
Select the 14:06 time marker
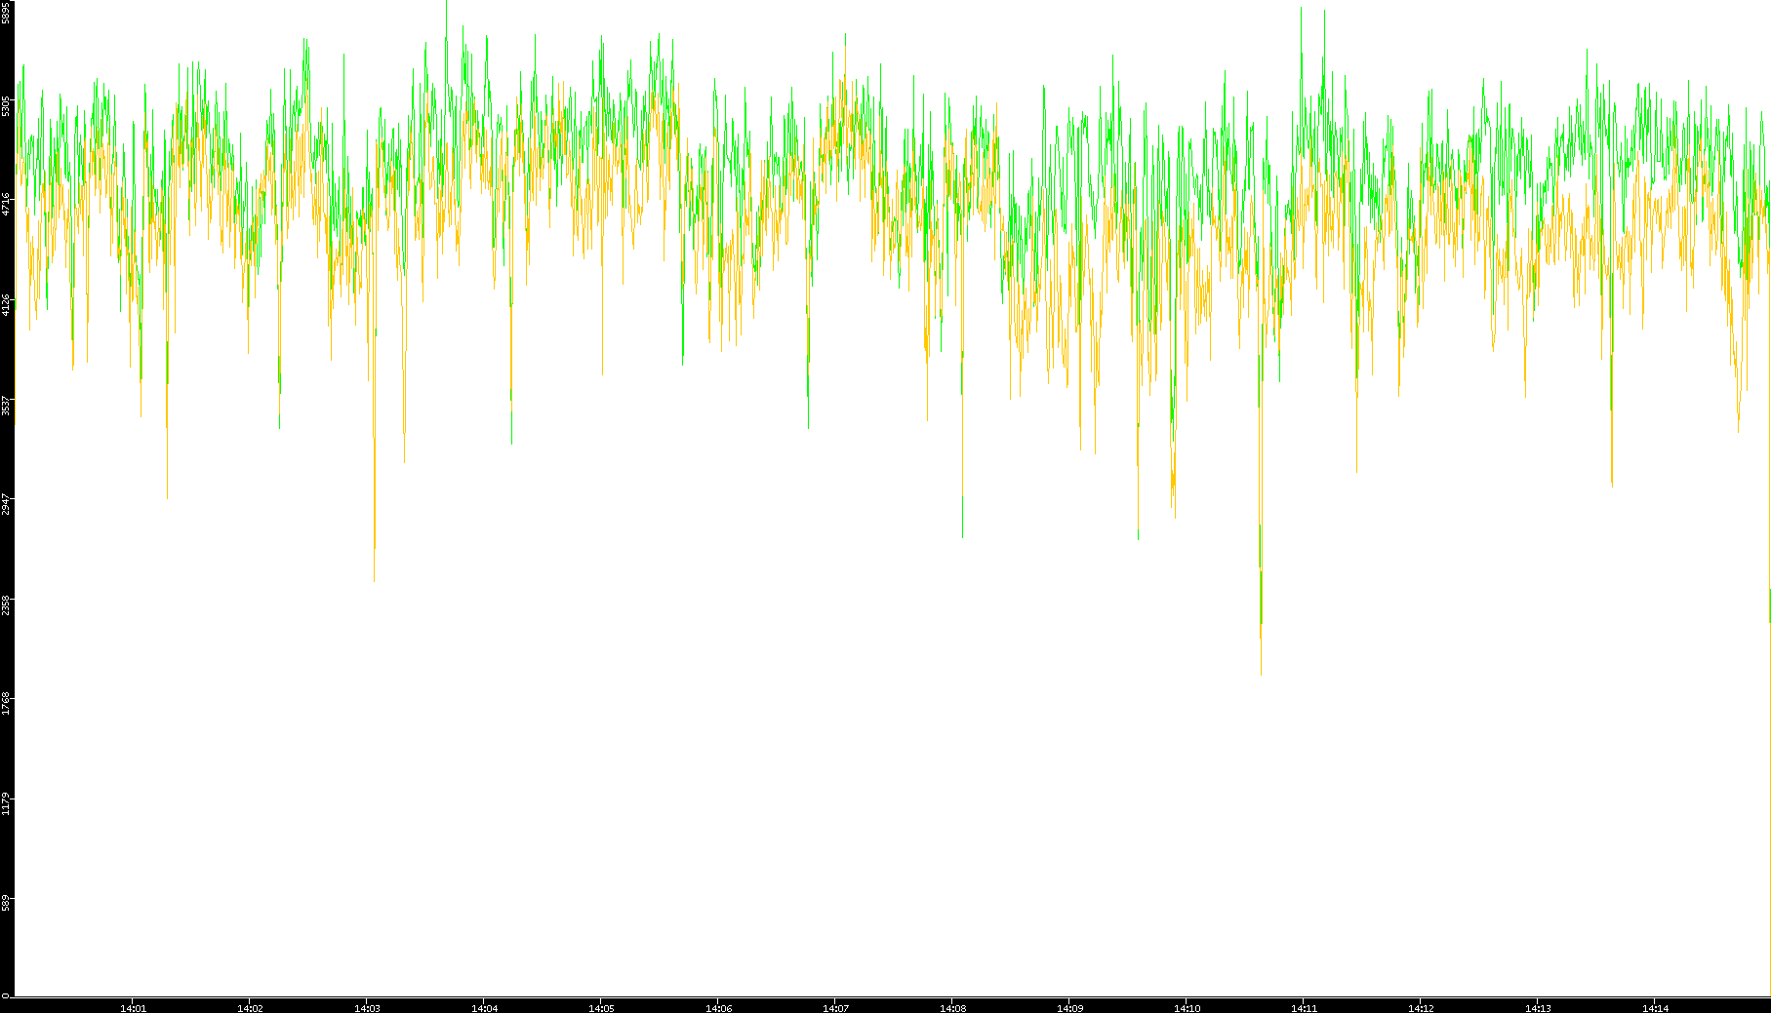coord(718,1008)
